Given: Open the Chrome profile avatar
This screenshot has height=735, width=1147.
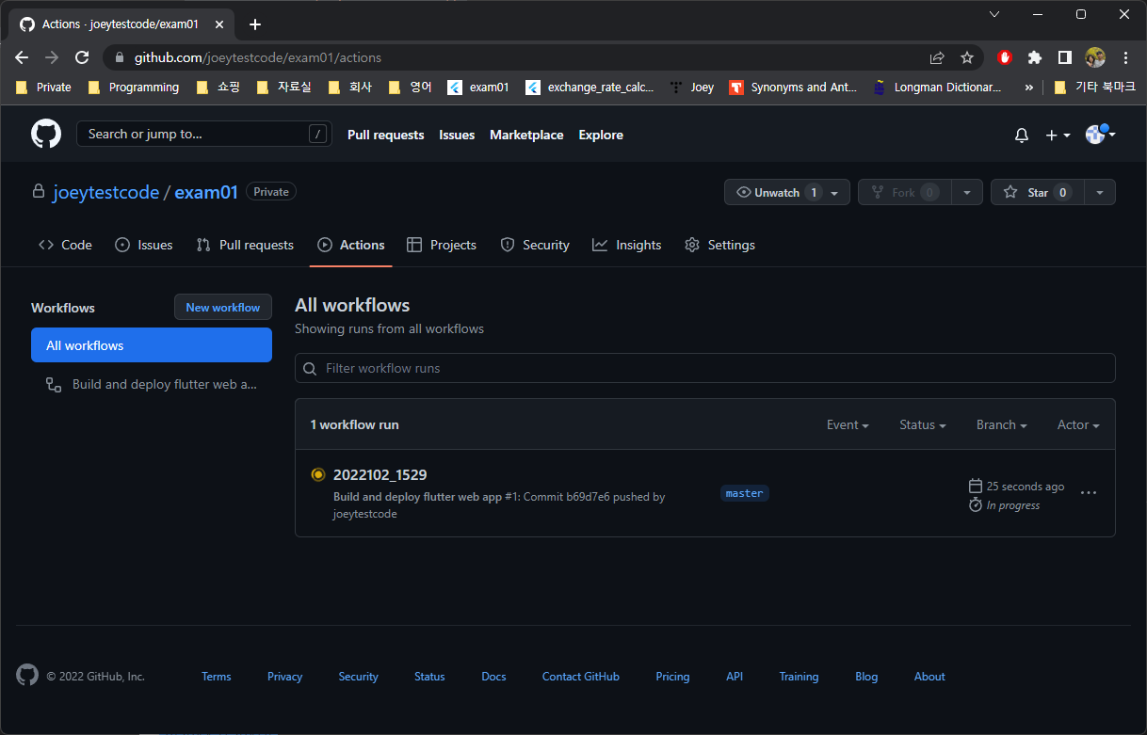Looking at the screenshot, I should [1095, 57].
